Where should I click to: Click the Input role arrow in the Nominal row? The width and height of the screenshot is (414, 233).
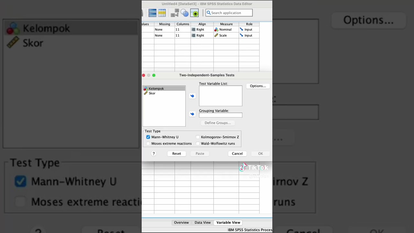point(241,29)
